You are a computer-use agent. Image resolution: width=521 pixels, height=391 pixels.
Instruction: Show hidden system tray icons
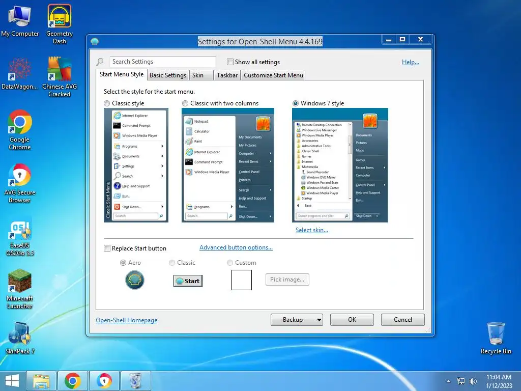point(449,381)
